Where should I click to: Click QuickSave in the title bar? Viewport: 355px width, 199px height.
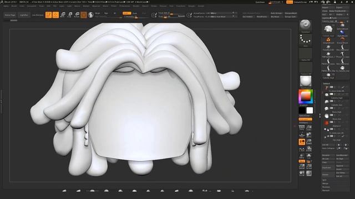[x=260, y=2]
